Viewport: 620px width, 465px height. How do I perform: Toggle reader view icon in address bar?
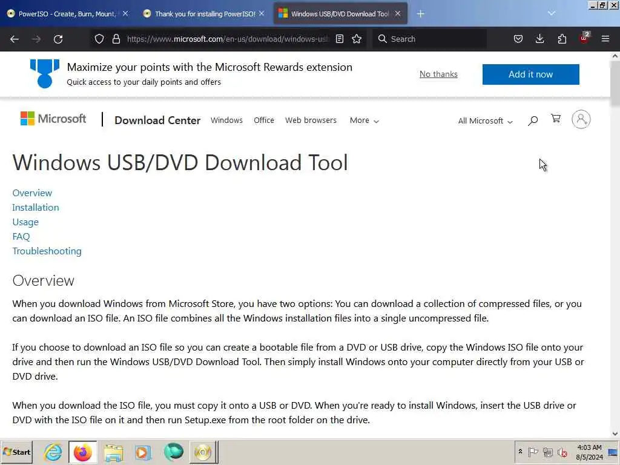339,39
